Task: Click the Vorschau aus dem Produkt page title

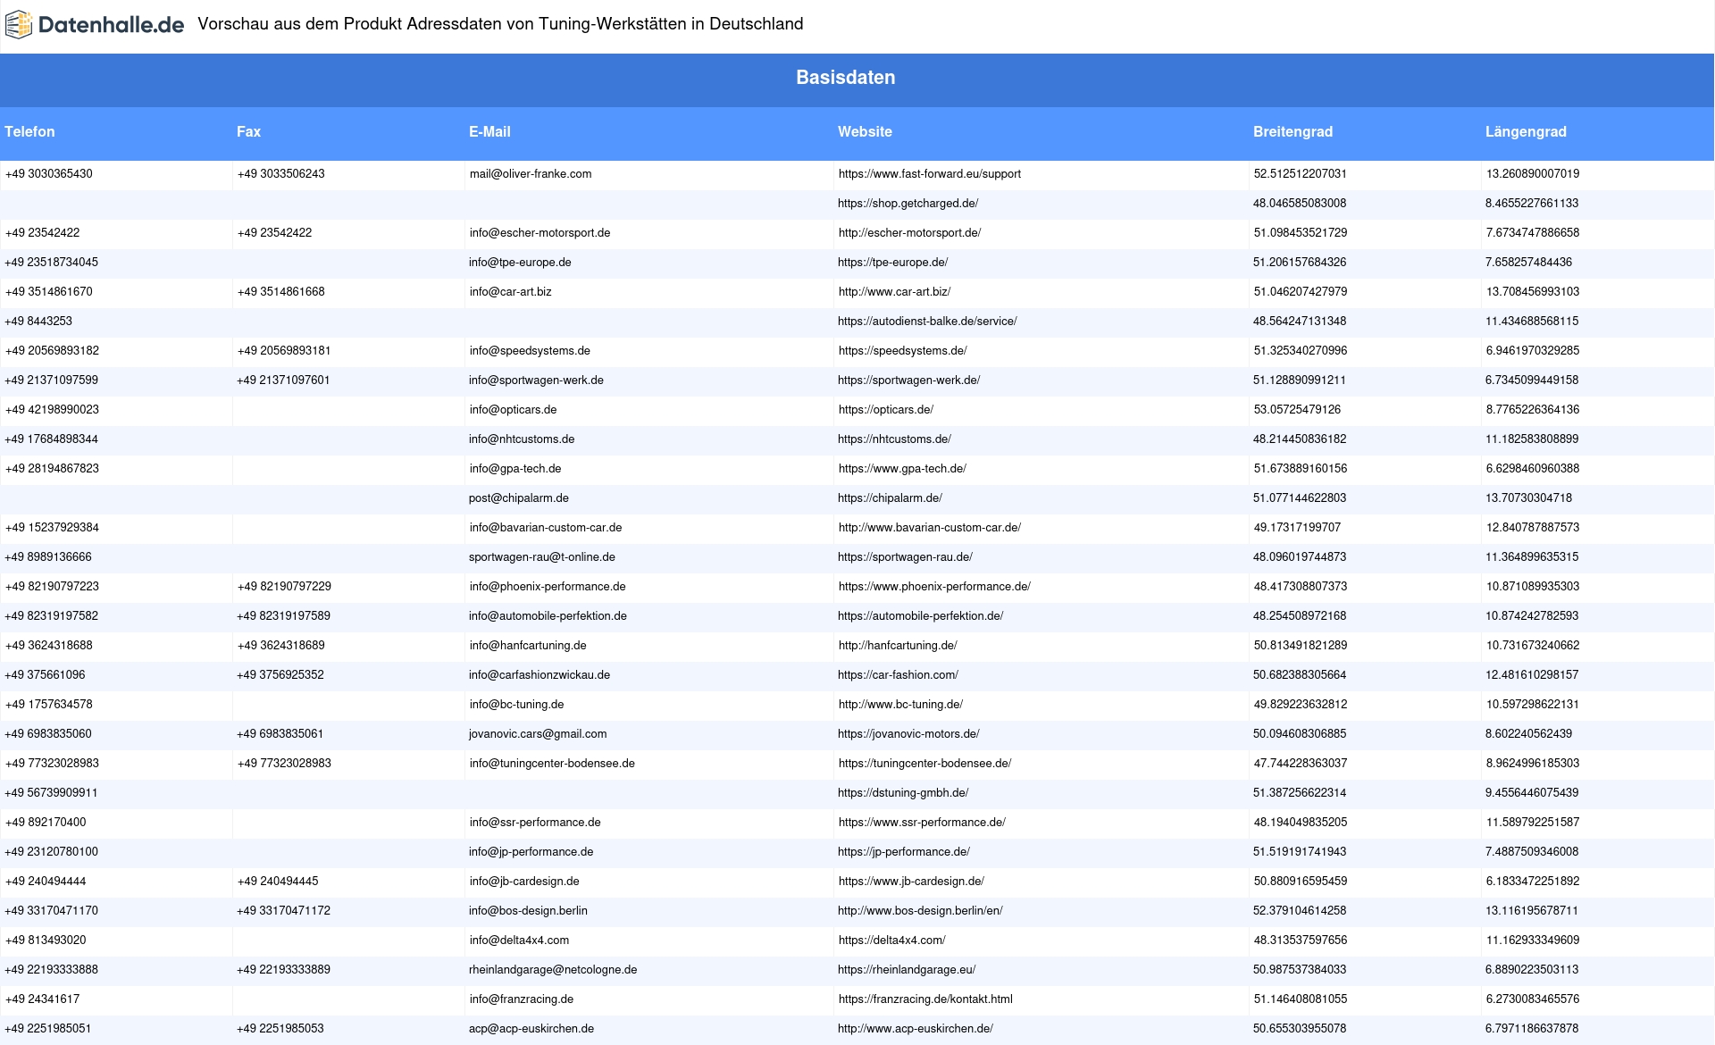Action: pyautogui.click(x=500, y=24)
